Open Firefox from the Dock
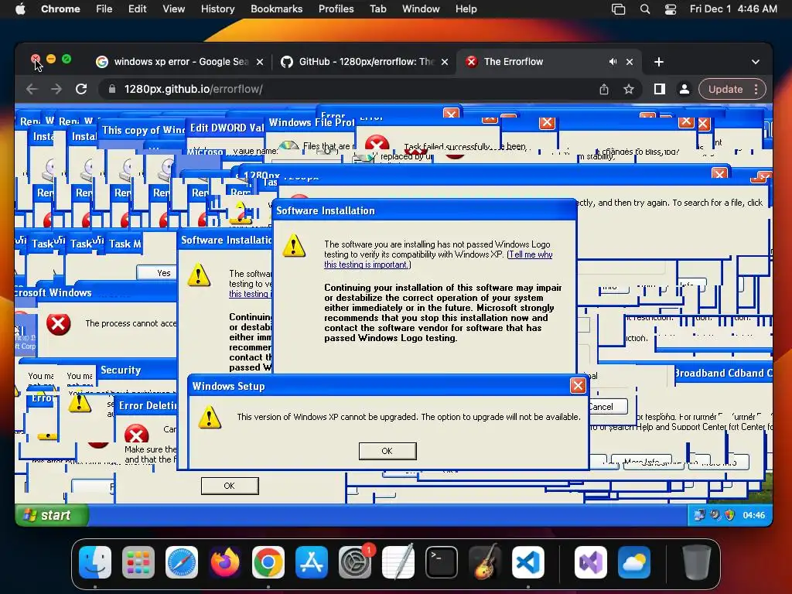Screen dimensions: 792x594 pos(225,562)
